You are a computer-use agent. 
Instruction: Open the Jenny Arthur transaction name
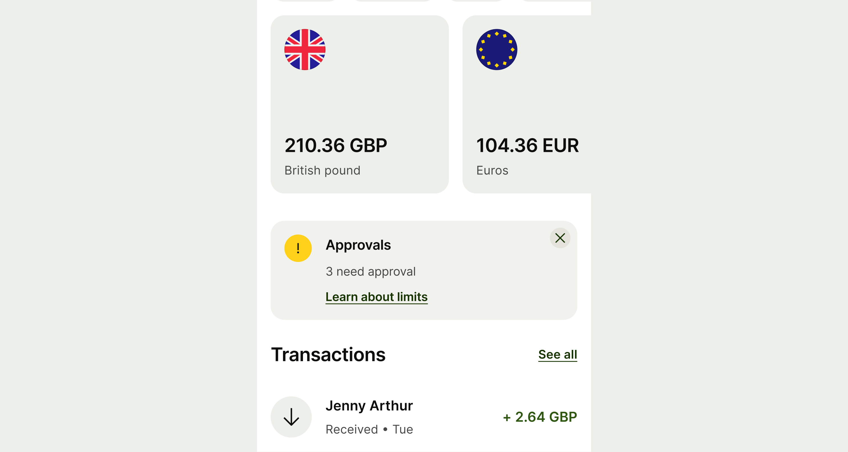[369, 406]
